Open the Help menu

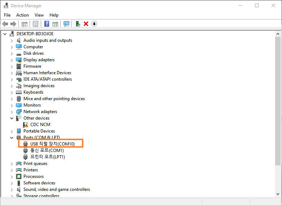pos(54,15)
